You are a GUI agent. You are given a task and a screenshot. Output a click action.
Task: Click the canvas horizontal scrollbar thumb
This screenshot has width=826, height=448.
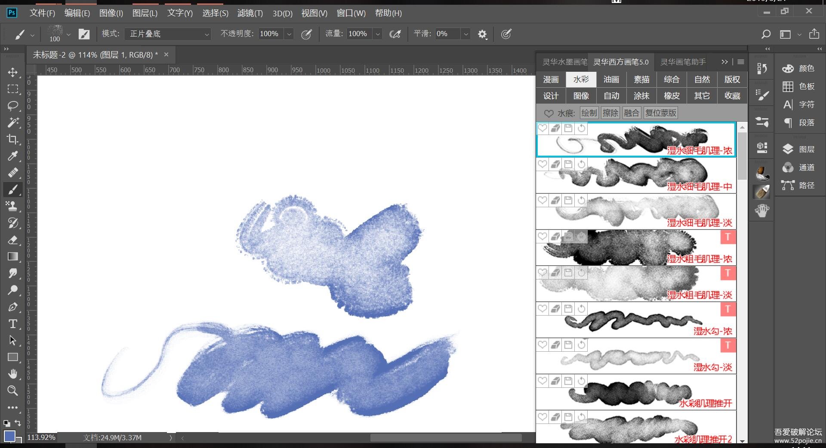[446, 438]
